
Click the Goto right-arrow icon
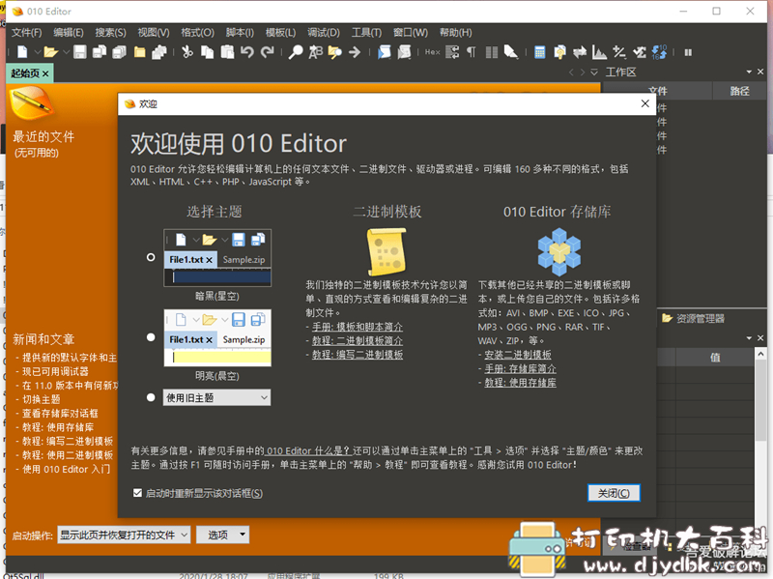click(x=355, y=52)
